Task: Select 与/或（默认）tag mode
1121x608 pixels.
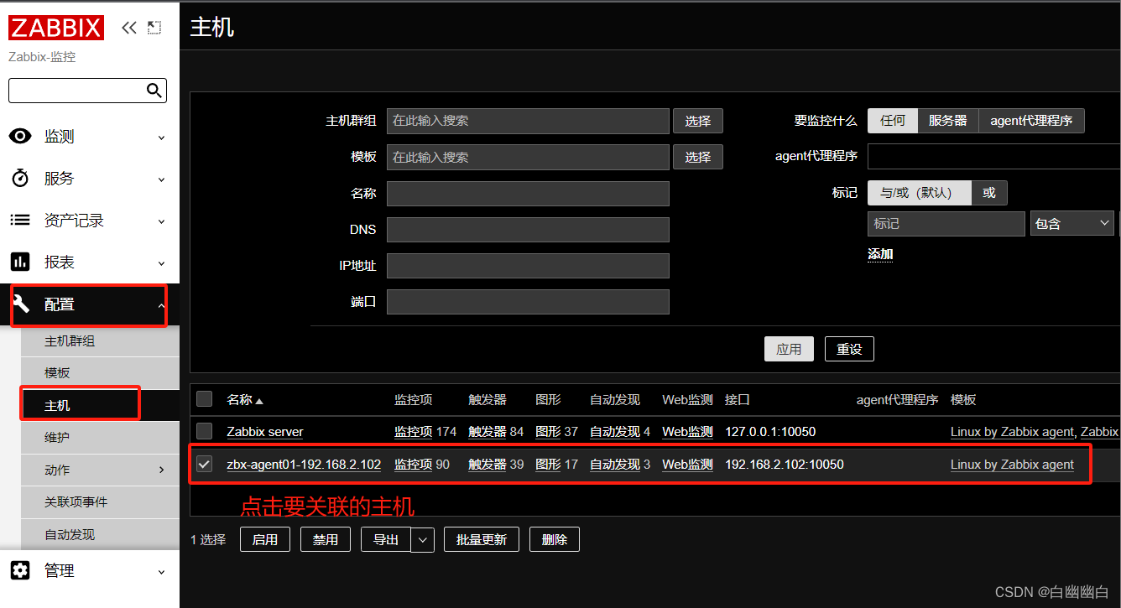Action: click(920, 193)
